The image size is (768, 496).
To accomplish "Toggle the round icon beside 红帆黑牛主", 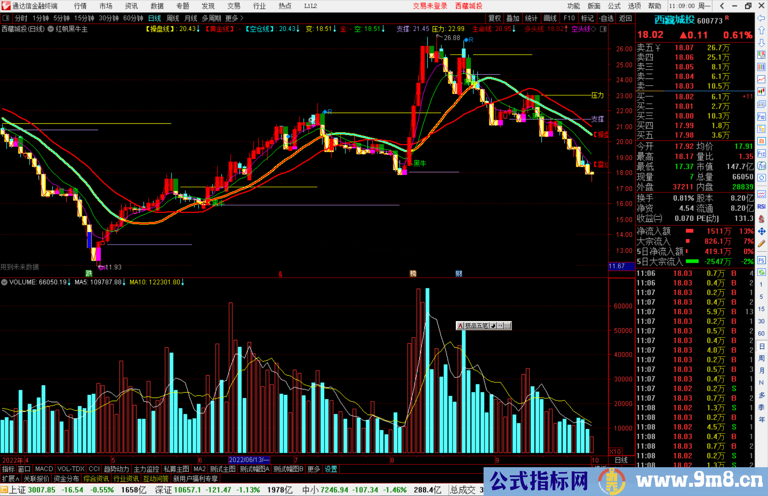I will click(51, 29).
